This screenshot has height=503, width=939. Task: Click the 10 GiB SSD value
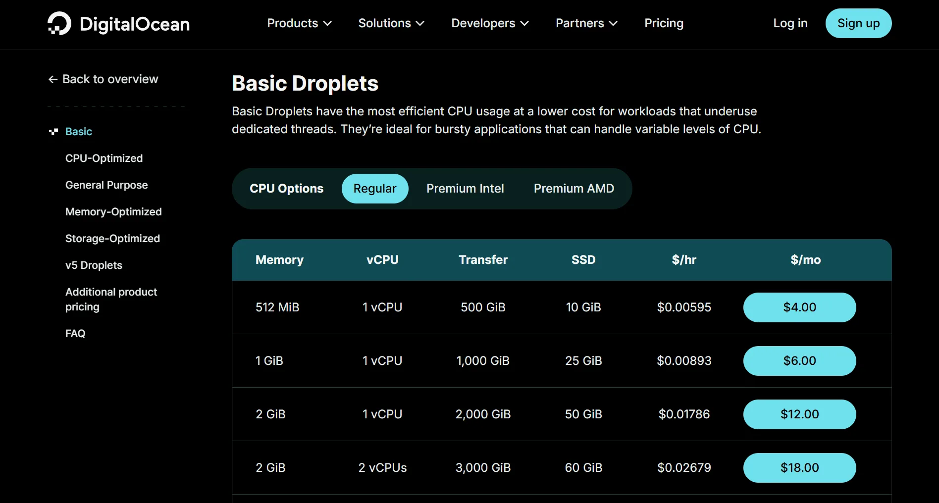[583, 307]
